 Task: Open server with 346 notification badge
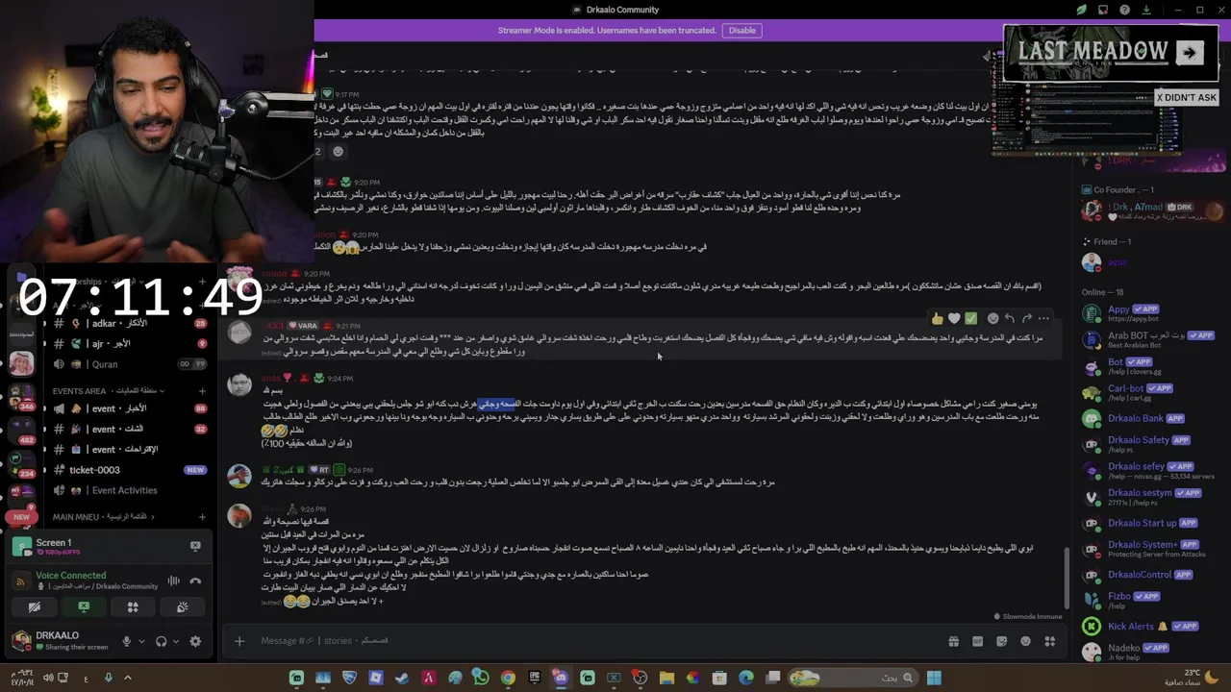pyautogui.click(x=21, y=397)
